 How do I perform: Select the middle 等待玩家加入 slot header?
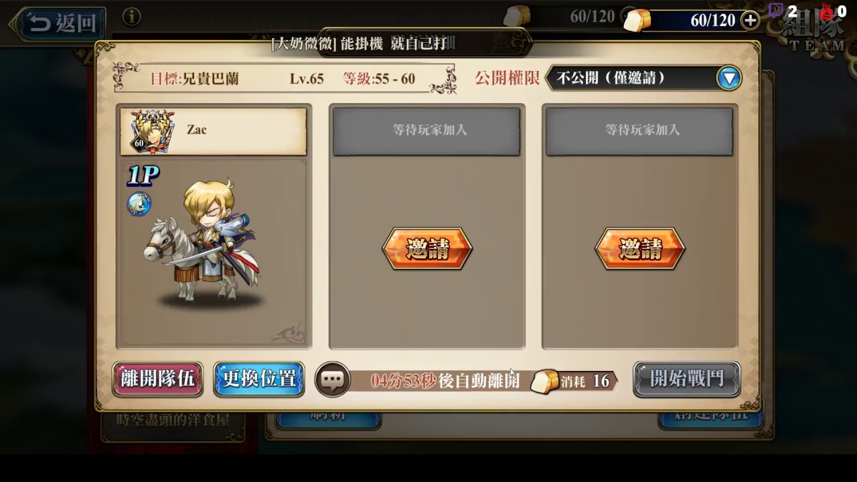tap(426, 131)
